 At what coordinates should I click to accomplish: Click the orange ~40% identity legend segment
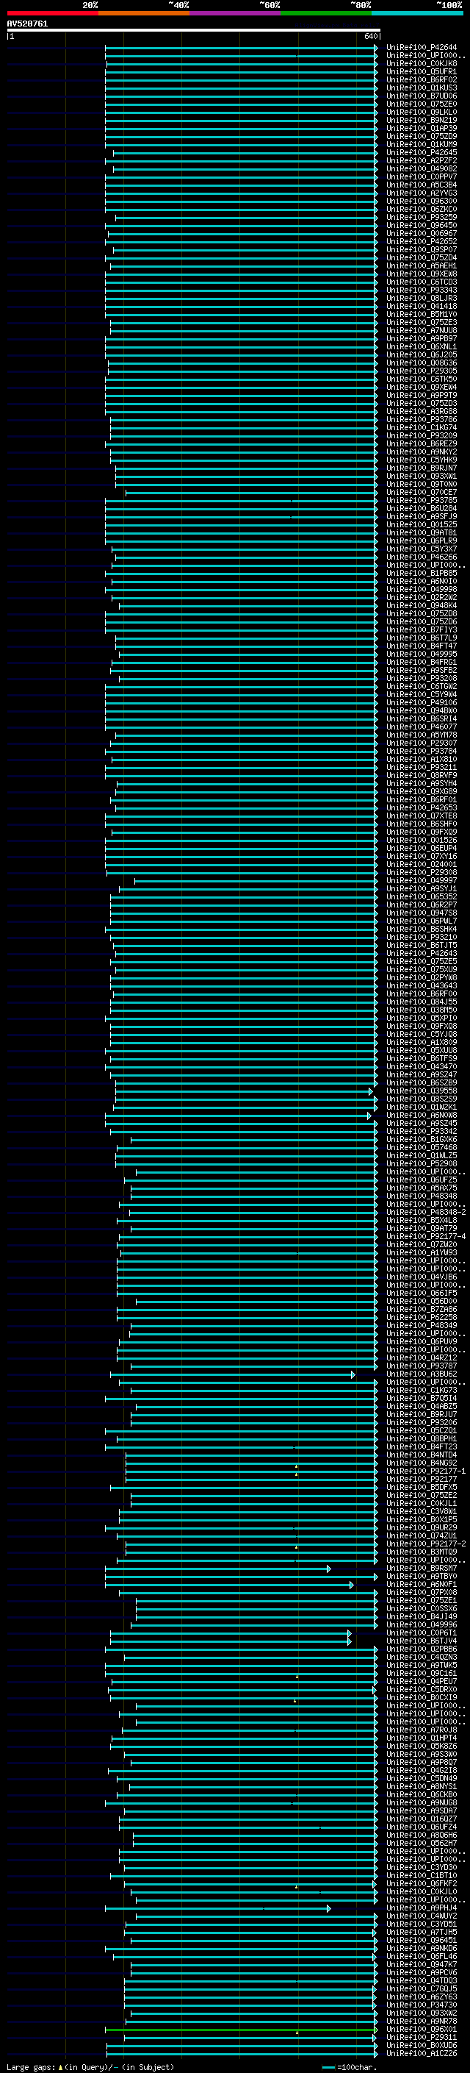point(144,13)
